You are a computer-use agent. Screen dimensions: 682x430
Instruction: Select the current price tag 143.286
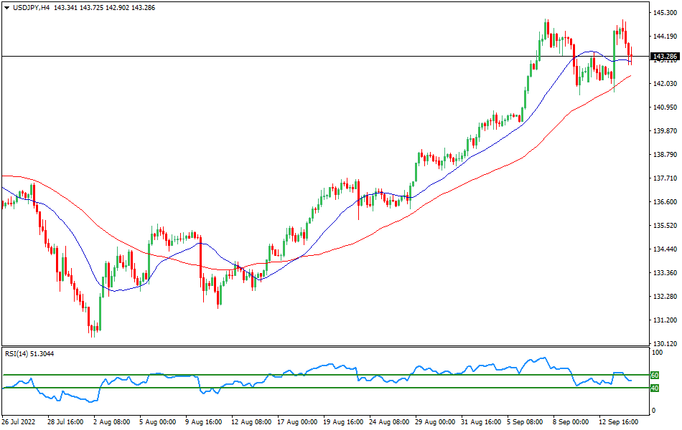coord(663,56)
